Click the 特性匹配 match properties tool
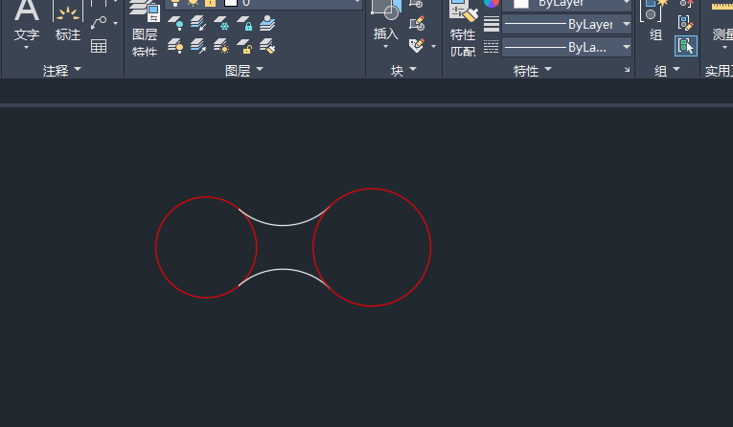733x427 pixels. [x=463, y=27]
